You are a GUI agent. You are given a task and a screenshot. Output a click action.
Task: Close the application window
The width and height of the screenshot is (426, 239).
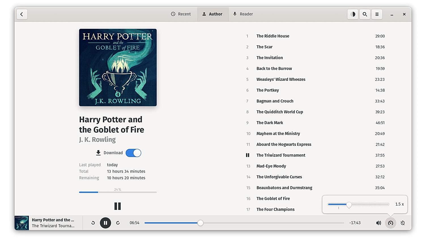(x=404, y=14)
